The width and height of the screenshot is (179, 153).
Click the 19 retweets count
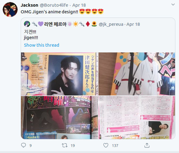pyautogui.click(x=73, y=146)
